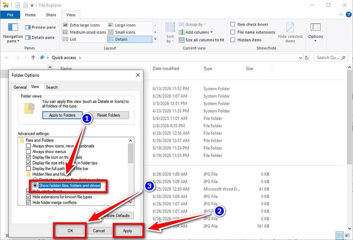Open the File menu
Screen dimensions: 353x240
[x=10, y=15]
